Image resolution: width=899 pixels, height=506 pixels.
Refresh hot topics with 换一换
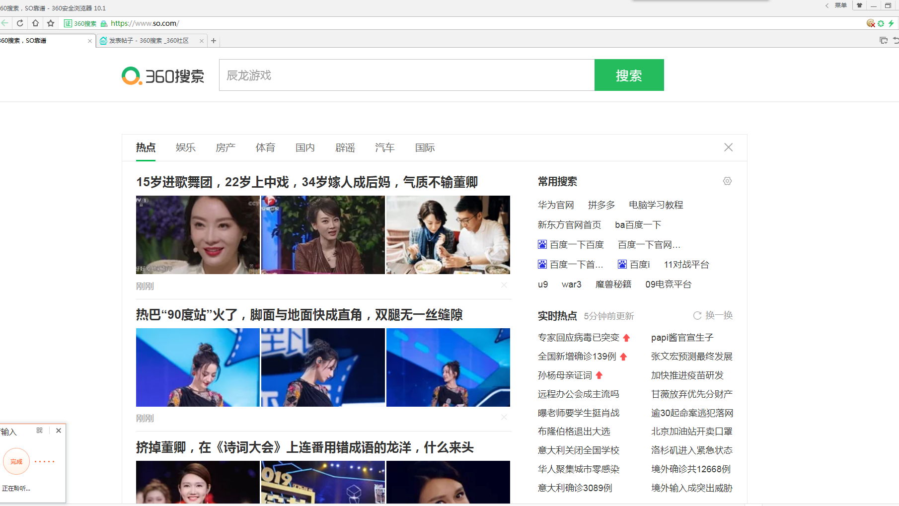tap(713, 315)
